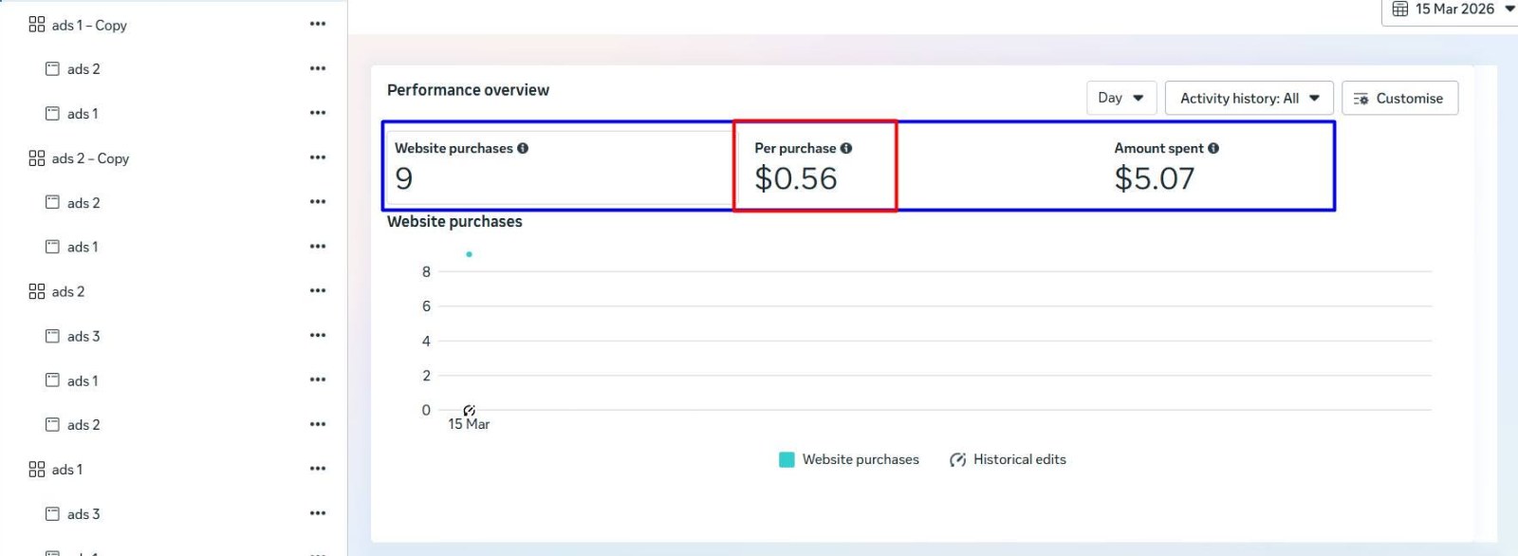Click the teal data point on the chart
This screenshot has width=1518, height=556.
point(469,254)
